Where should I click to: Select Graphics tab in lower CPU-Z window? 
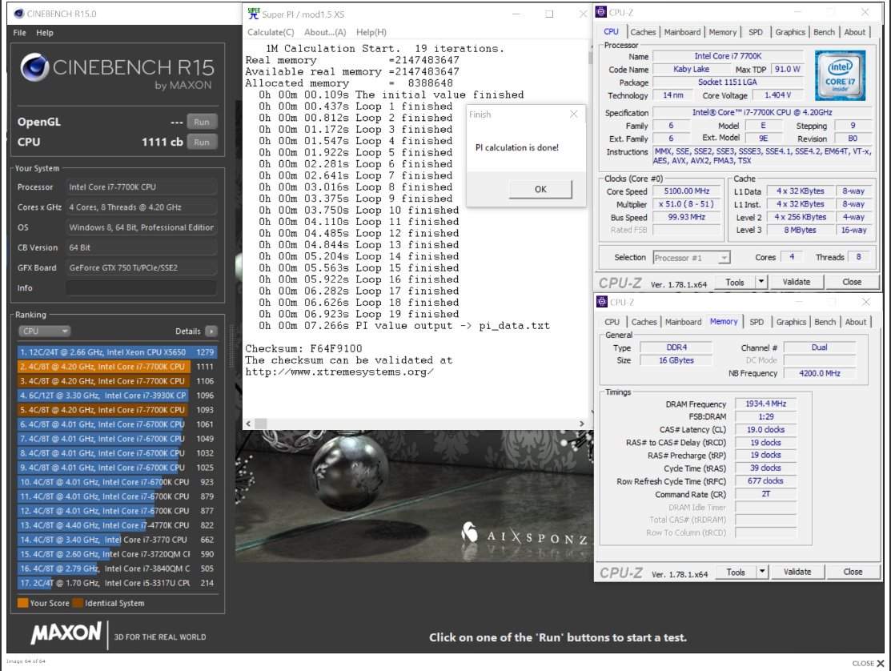[x=792, y=322]
